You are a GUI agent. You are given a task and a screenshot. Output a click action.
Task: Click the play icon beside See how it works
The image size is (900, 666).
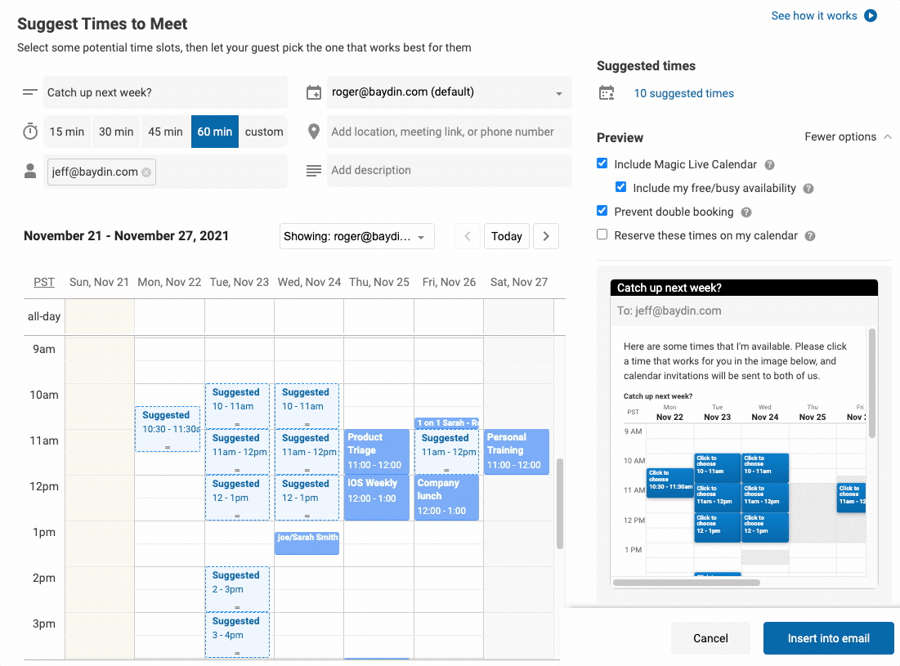pos(870,16)
